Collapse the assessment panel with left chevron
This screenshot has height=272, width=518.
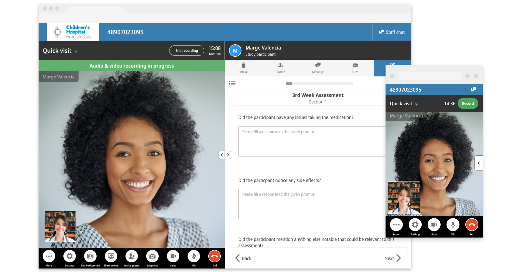coord(222,155)
